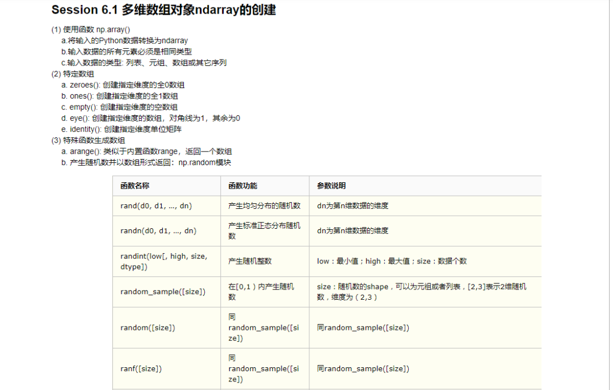The height and width of the screenshot is (390, 613).
Task: Click the cell 'random([size])'
Action: coord(166,328)
